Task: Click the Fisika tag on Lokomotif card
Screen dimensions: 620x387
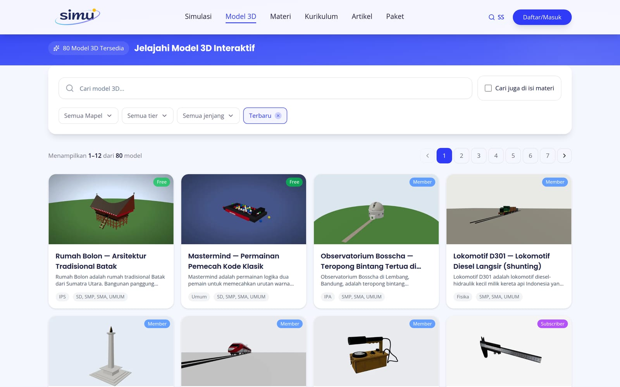Action: pyautogui.click(x=463, y=297)
